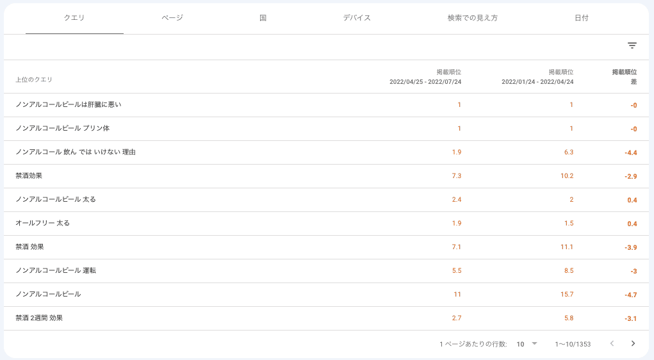
Task: Switch to the 検索での見え方 tab
Action: point(473,18)
